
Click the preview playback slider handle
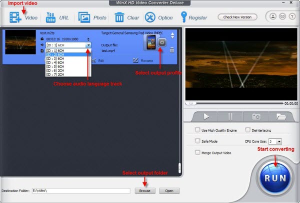coord(191,103)
